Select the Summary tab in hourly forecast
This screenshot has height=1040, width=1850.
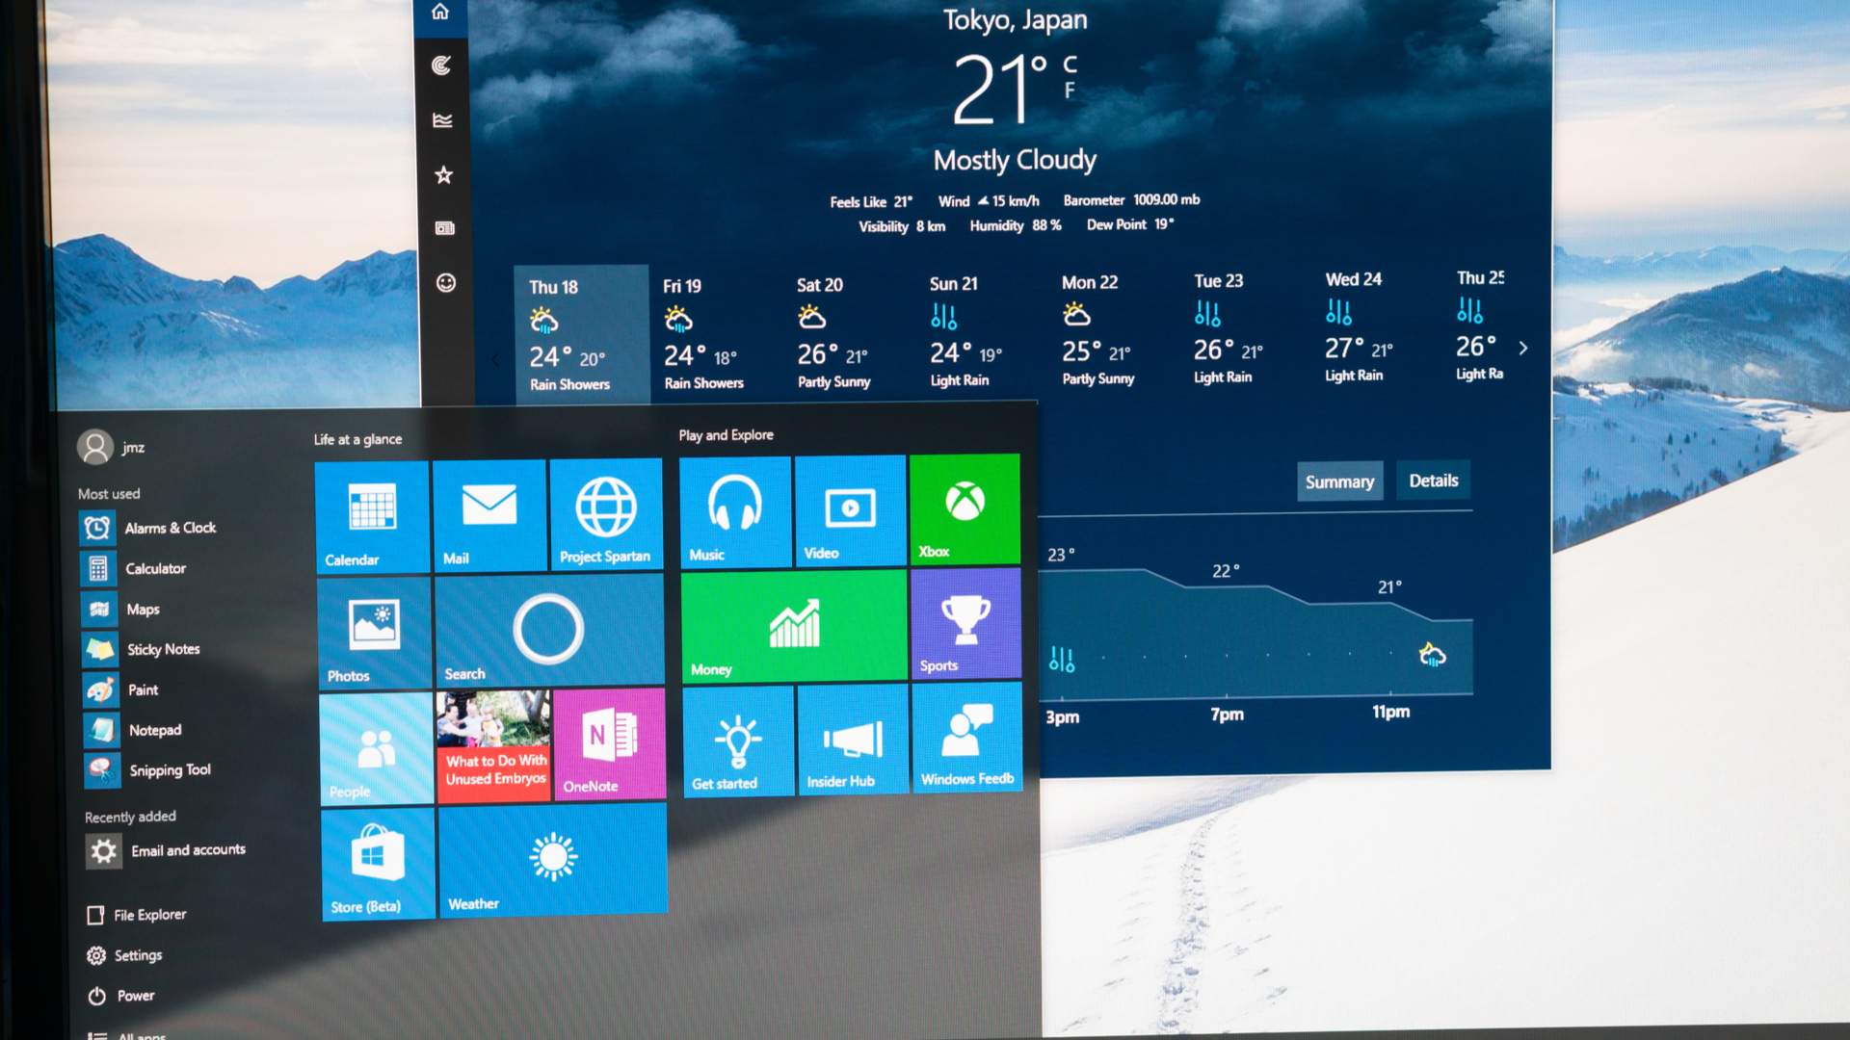tap(1339, 481)
